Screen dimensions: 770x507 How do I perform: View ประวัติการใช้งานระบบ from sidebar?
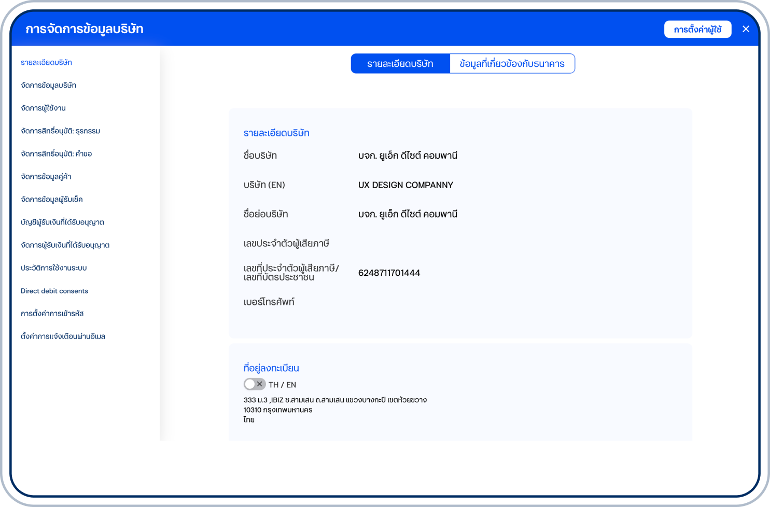click(x=53, y=268)
